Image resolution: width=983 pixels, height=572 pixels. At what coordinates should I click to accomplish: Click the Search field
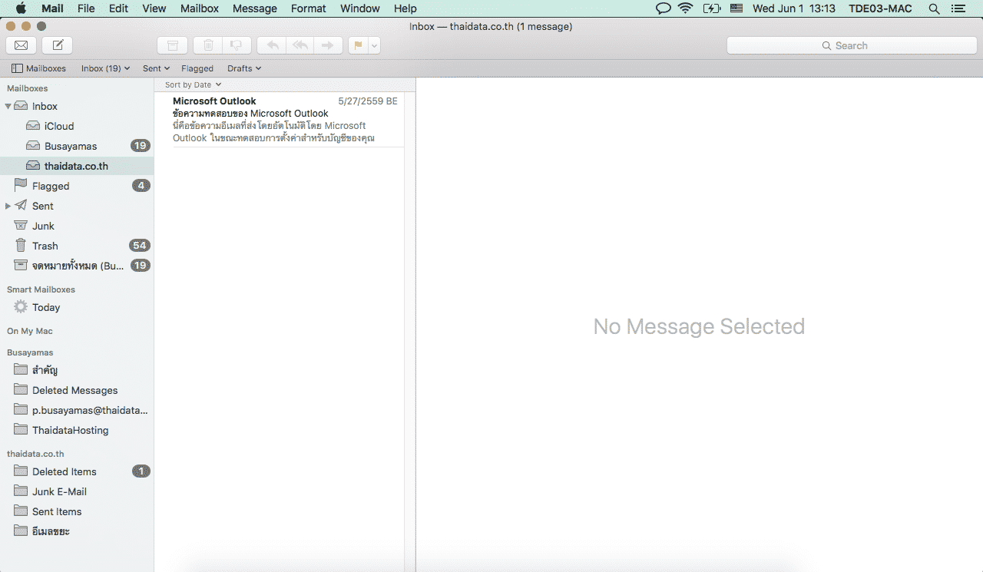click(851, 45)
